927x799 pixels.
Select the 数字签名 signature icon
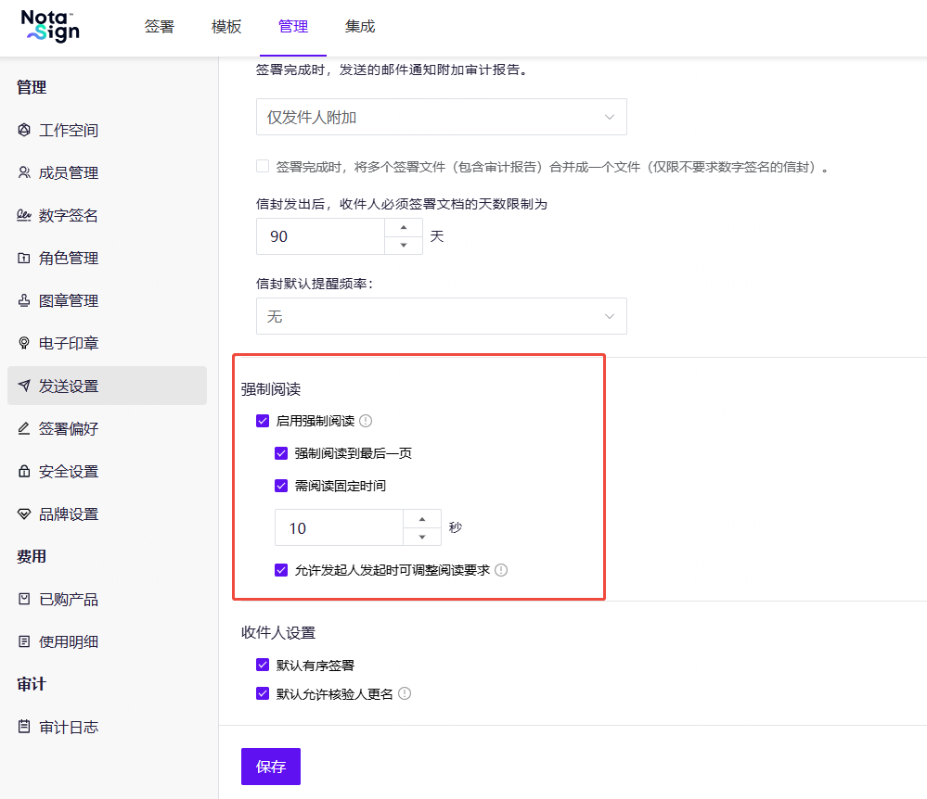[23, 215]
